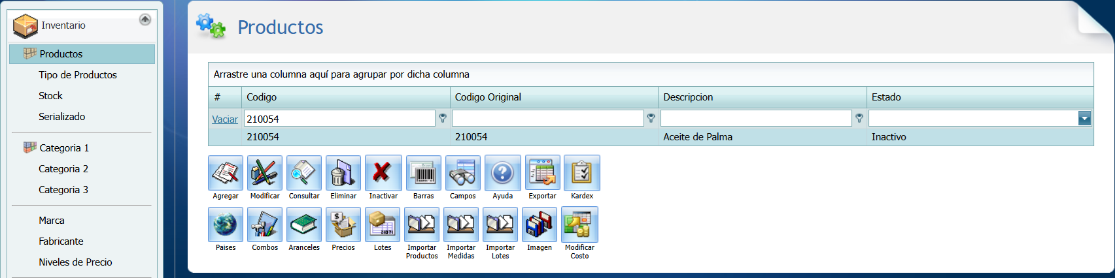Open Codigo column filter funnel

click(x=443, y=118)
